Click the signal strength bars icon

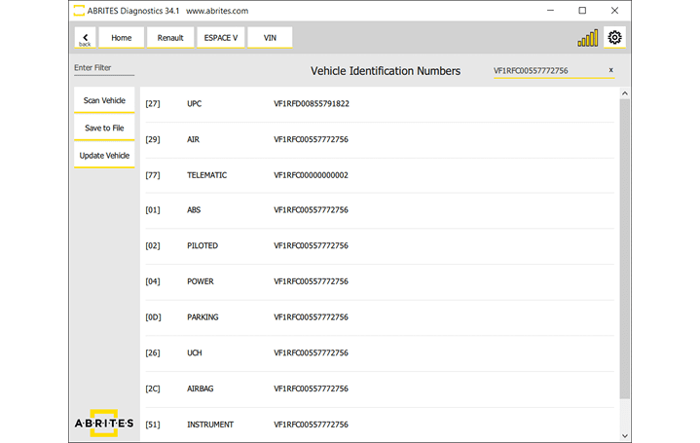click(x=588, y=39)
